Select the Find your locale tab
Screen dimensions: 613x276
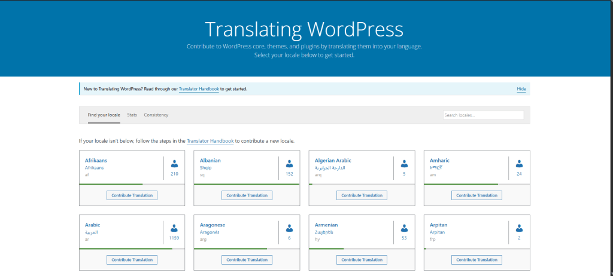coord(104,115)
